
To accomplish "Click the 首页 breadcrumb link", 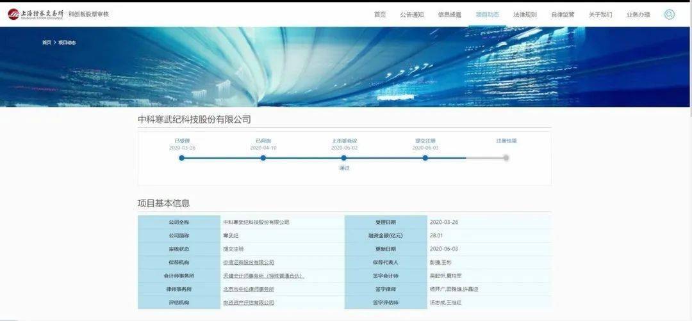I will (46, 43).
